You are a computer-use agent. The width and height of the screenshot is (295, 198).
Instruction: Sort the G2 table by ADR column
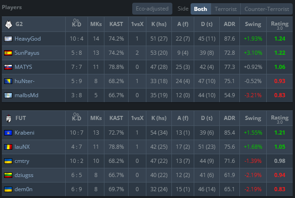click(x=229, y=24)
